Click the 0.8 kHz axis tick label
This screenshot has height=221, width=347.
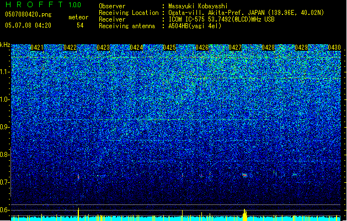[4, 155]
